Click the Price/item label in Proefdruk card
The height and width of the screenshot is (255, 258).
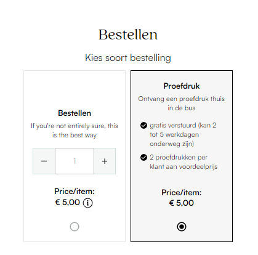182,193
